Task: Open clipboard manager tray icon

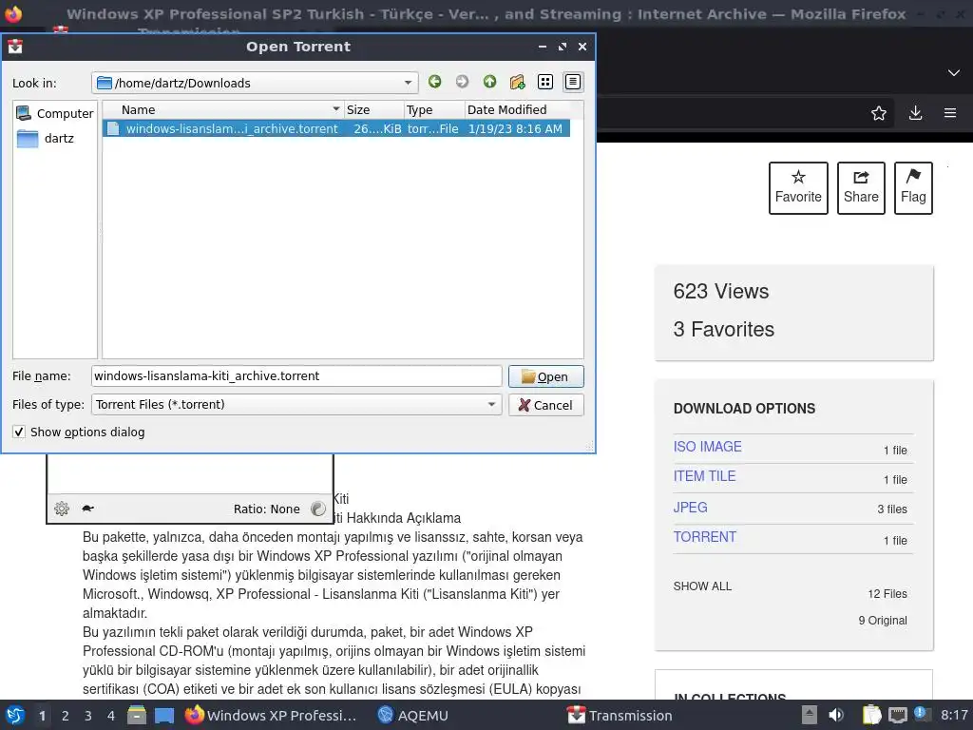Action: (x=871, y=715)
